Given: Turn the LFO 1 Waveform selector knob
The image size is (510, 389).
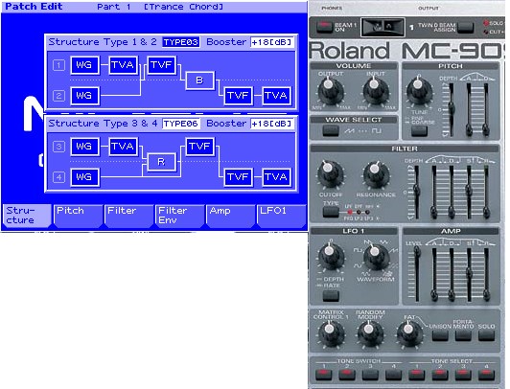Looking at the screenshot, I should click(x=376, y=257).
